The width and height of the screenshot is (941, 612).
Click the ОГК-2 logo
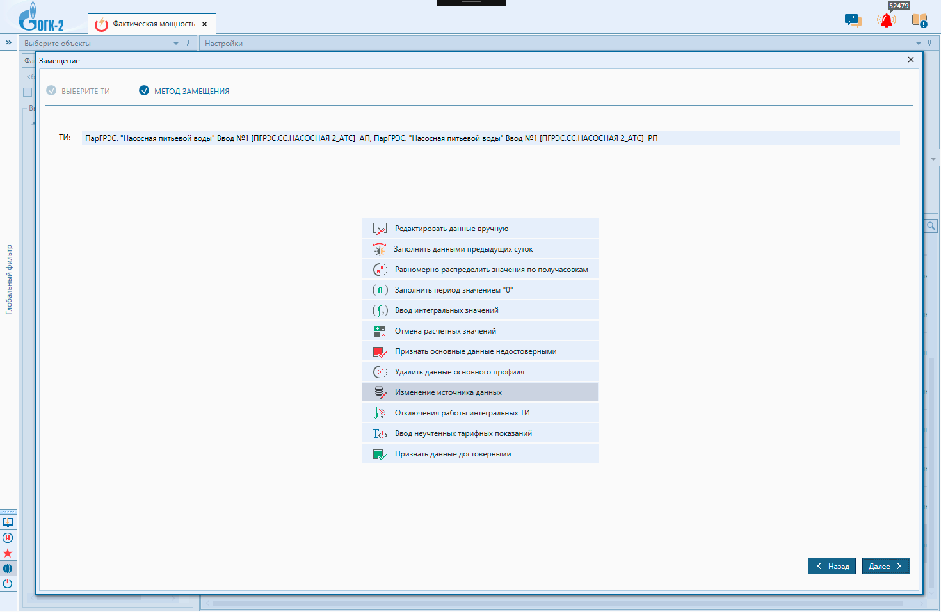(42, 17)
